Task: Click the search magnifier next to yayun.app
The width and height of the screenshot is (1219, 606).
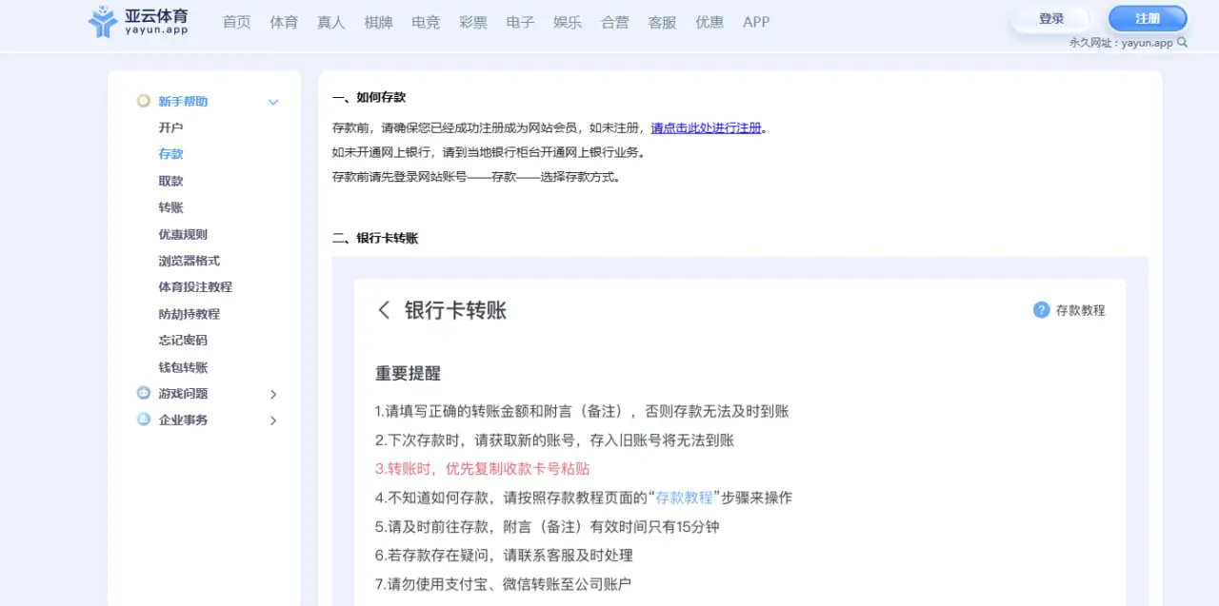Action: 1183,42
